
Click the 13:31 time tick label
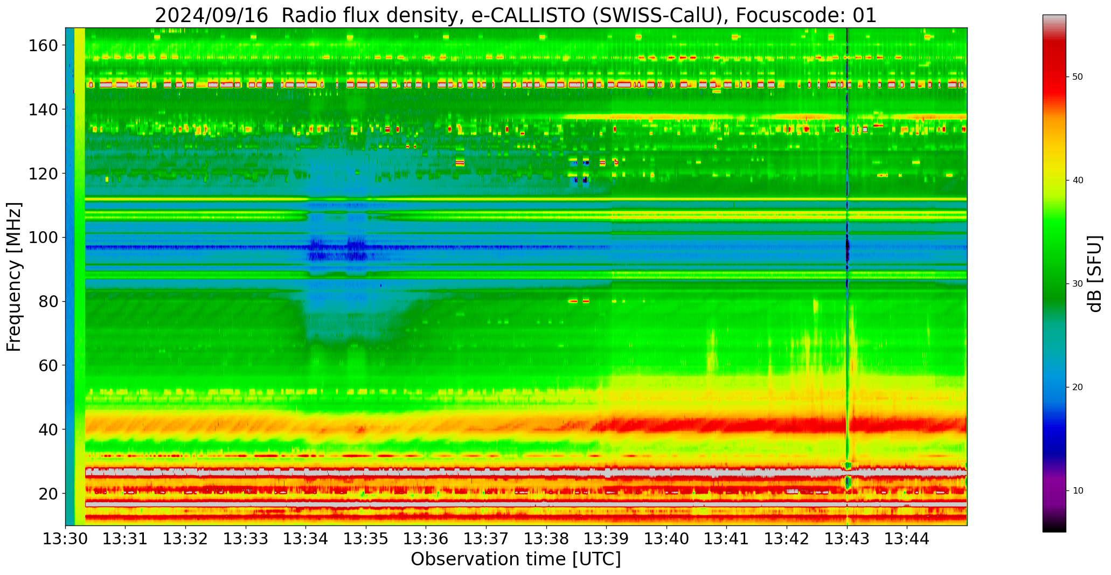126,539
